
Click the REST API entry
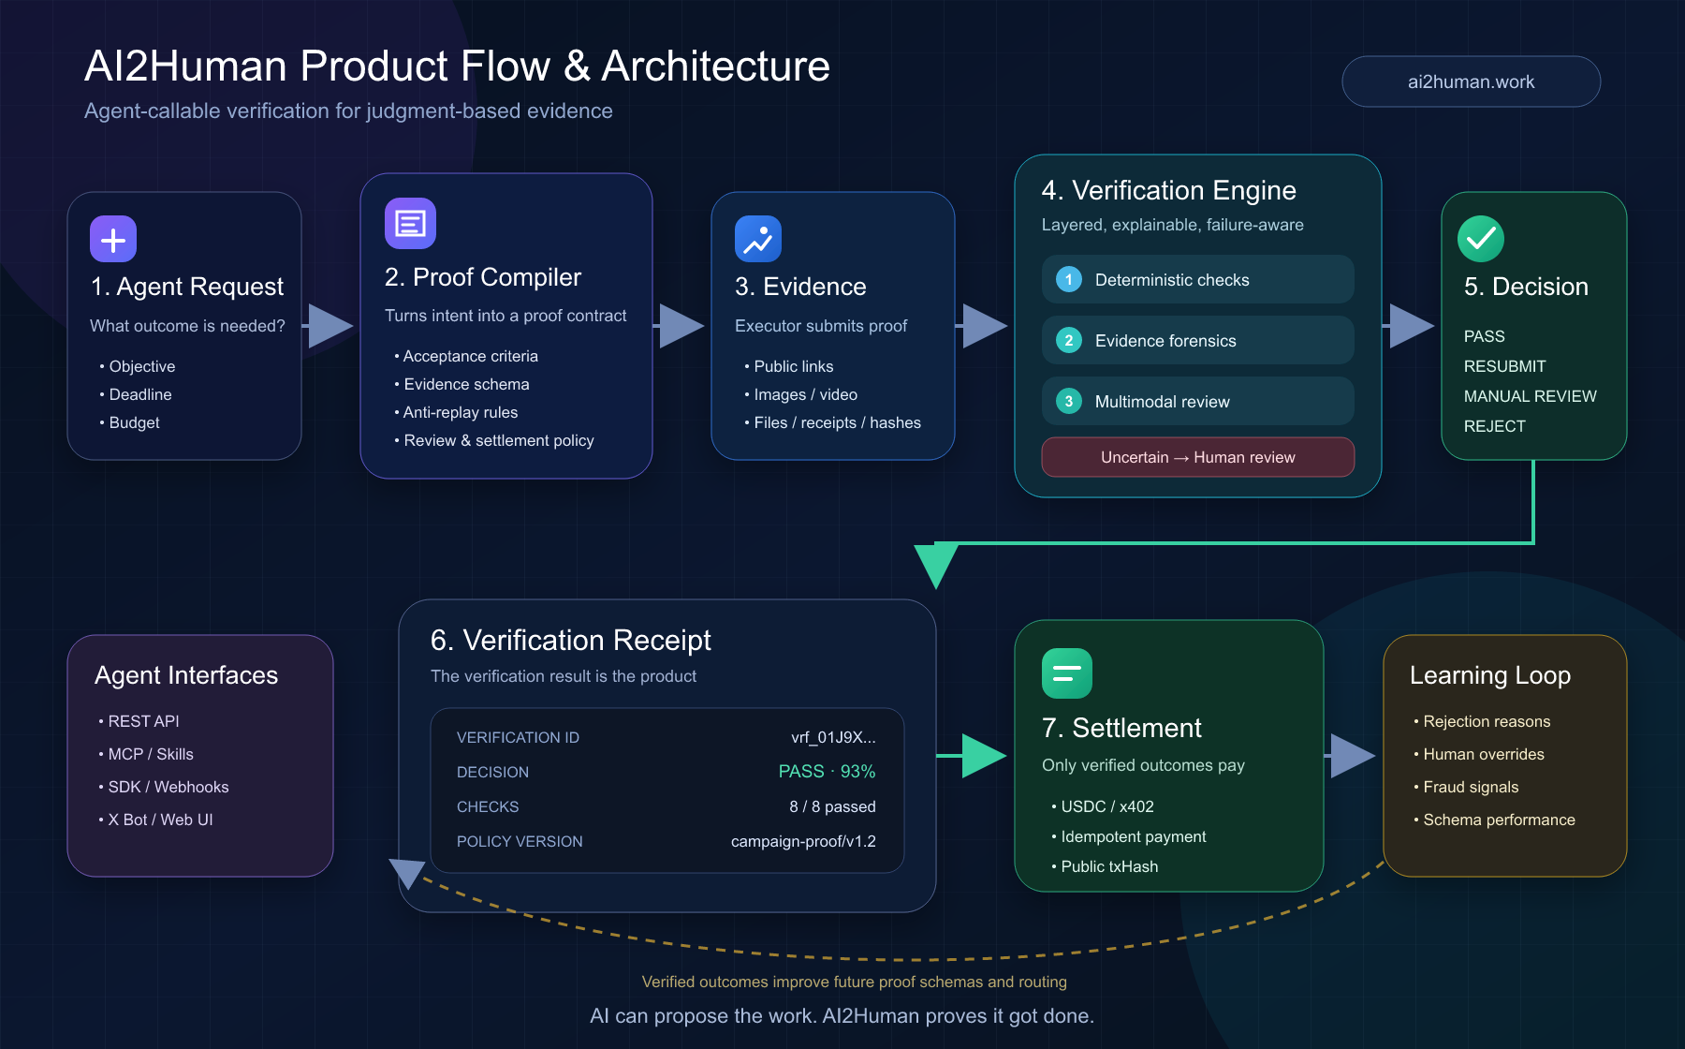pyautogui.click(x=139, y=721)
